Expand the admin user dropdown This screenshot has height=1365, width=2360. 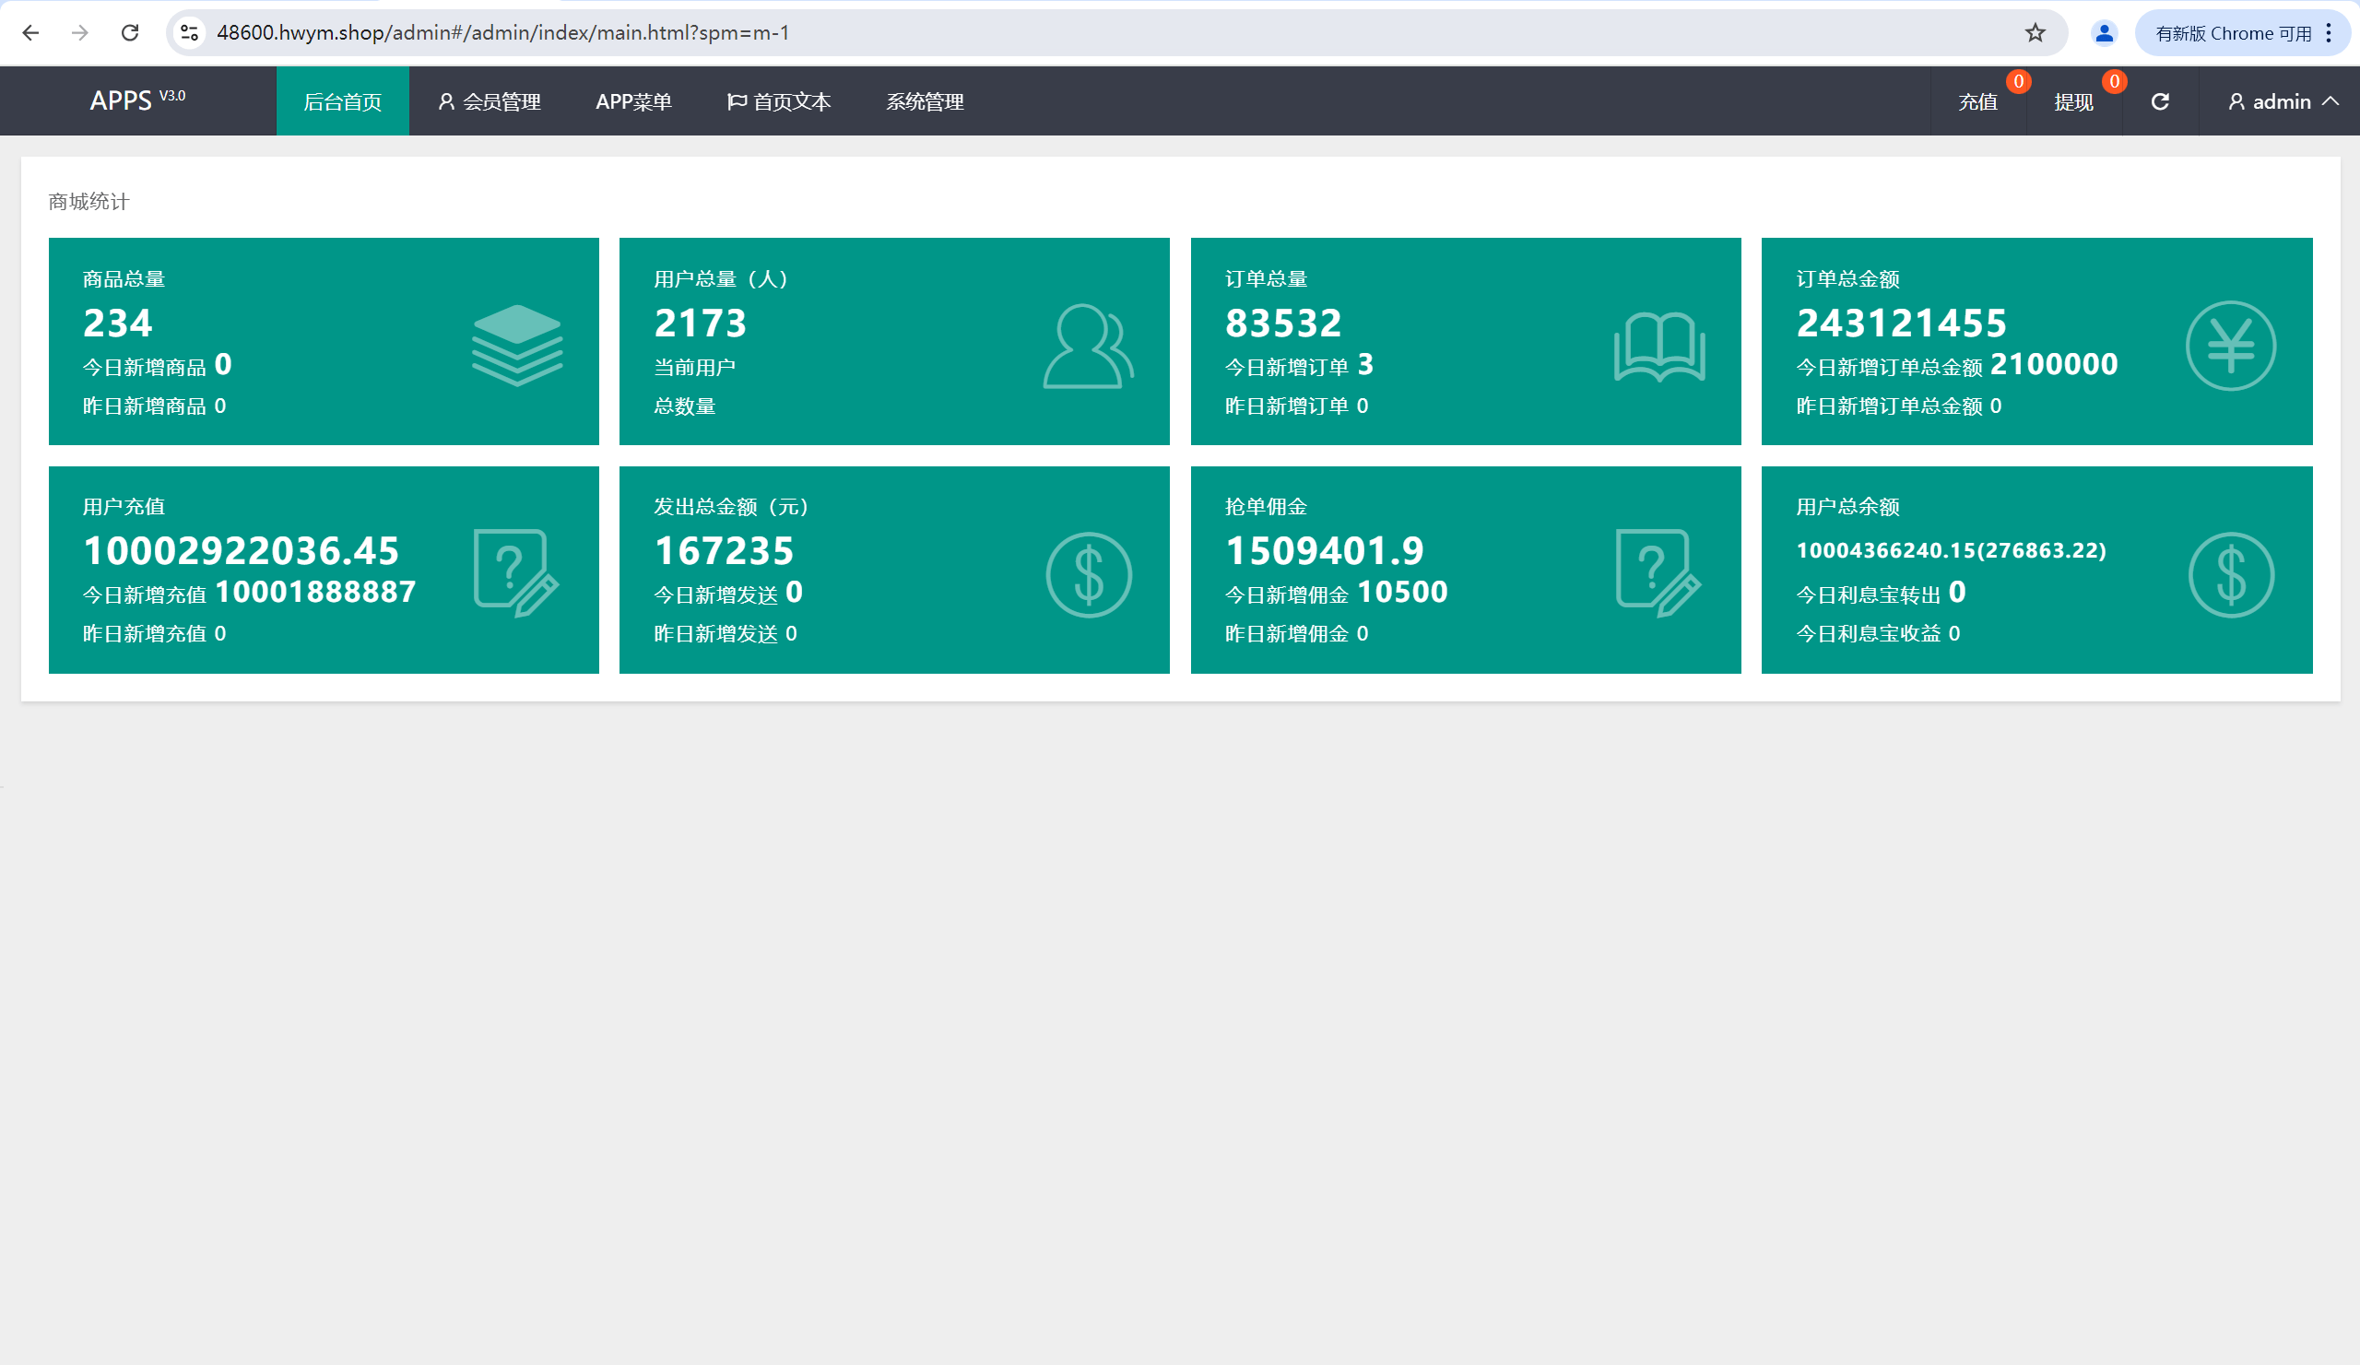(x=2282, y=101)
